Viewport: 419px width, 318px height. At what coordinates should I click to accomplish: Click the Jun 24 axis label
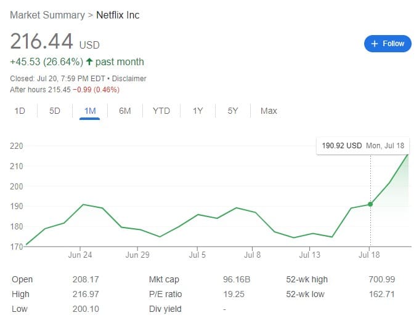80,255
